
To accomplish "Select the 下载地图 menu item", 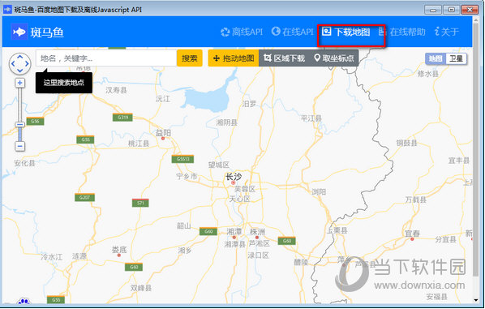I will 346,32.
